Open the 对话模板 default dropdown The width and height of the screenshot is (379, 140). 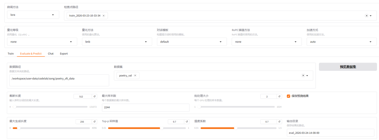[x=192, y=42]
